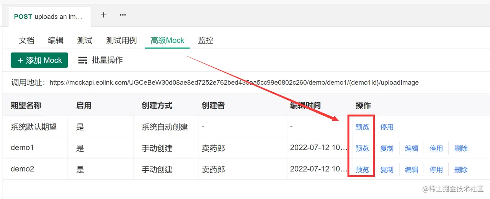Click 是 enabled value for demo2
Image resolution: width=490 pixels, height=199 pixels.
(80, 170)
